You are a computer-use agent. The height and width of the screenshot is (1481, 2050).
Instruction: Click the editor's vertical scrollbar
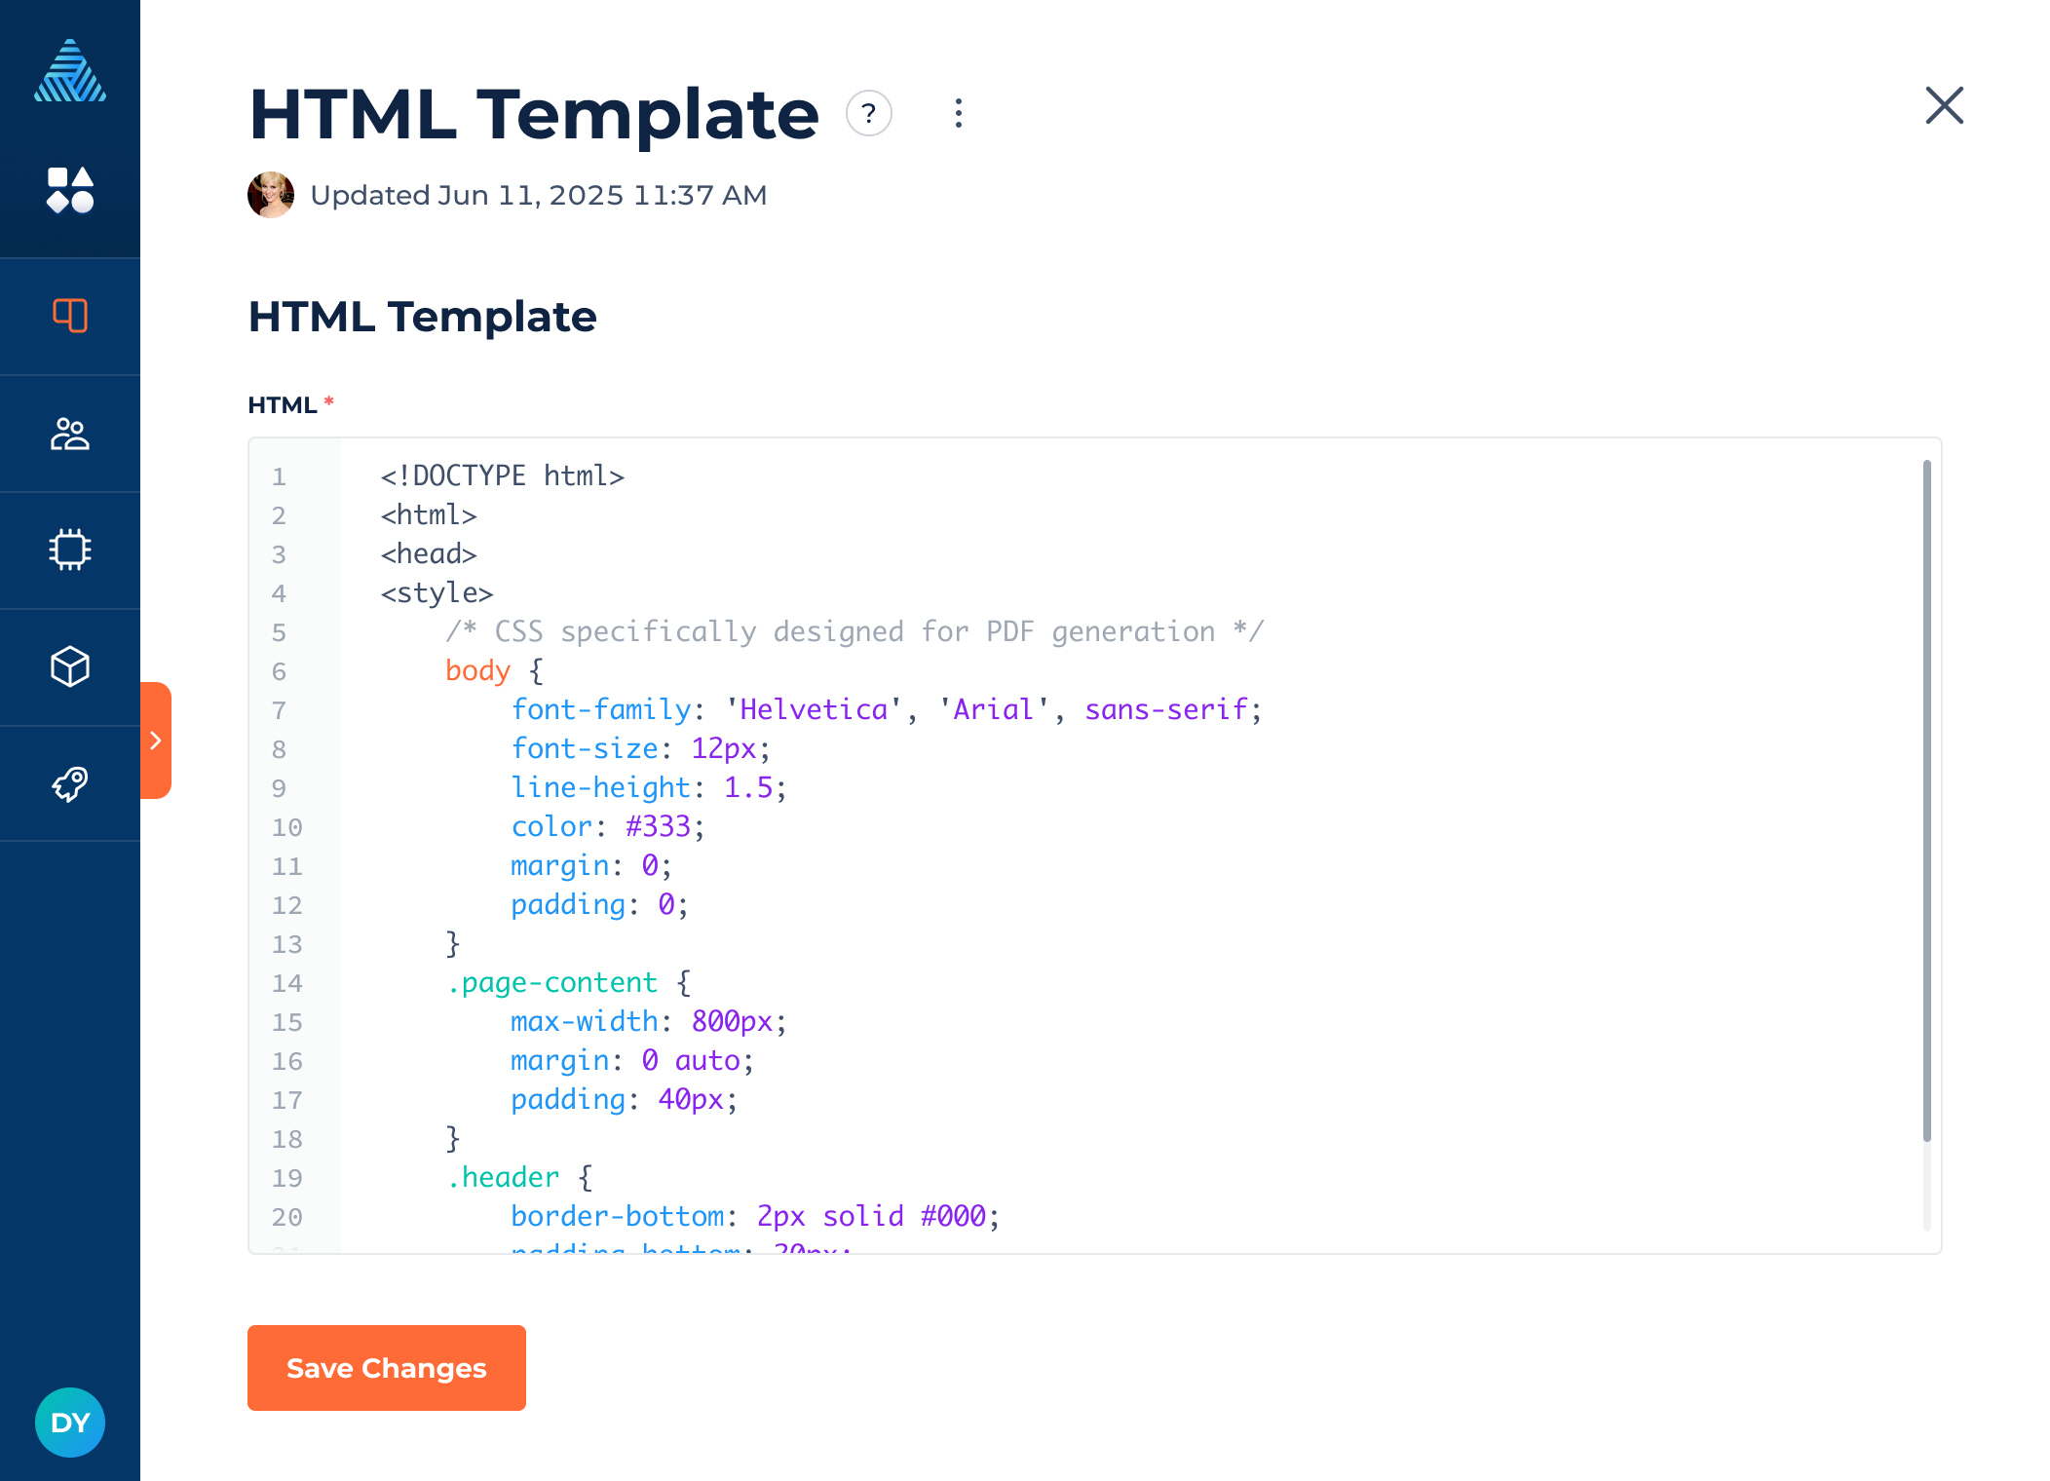[1926, 799]
